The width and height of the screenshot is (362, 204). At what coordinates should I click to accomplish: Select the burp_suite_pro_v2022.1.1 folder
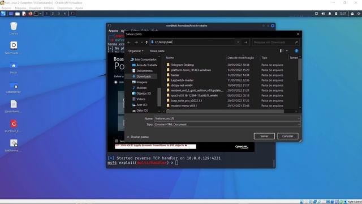click(184, 101)
